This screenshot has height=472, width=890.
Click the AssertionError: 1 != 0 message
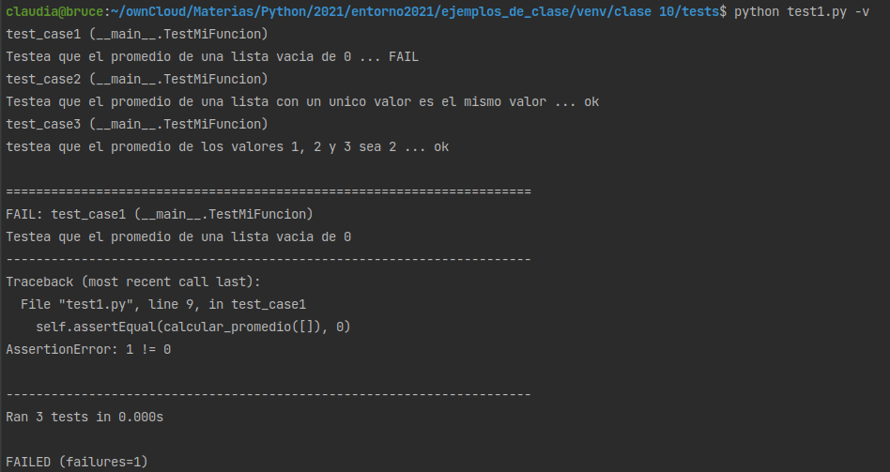[x=88, y=349]
